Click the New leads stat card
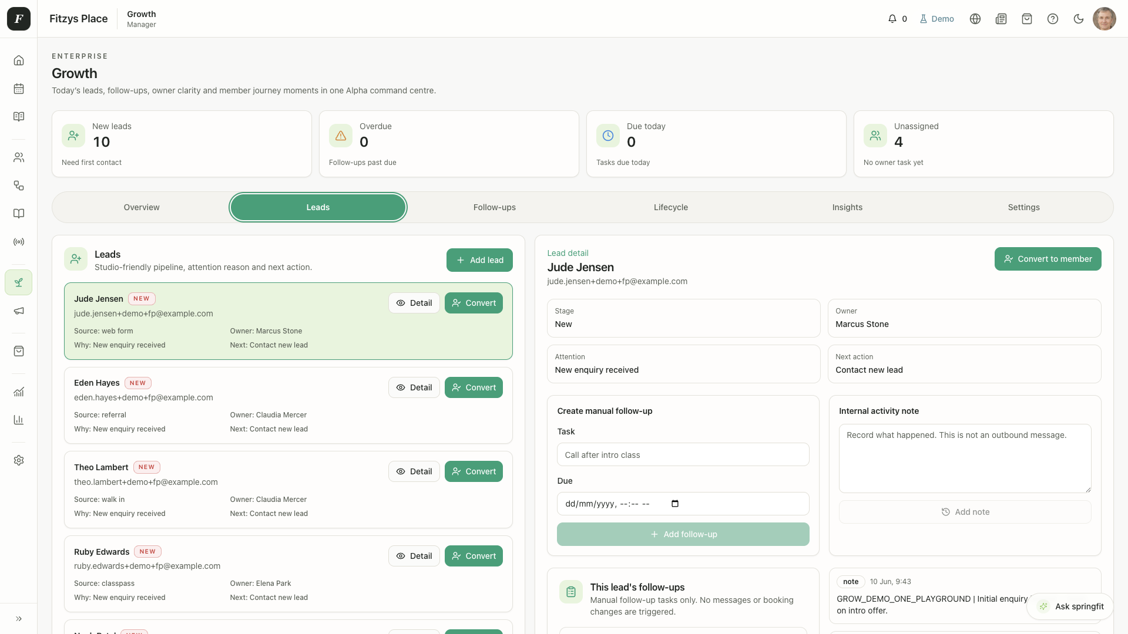Viewport: 1128px width, 634px height. point(182,144)
